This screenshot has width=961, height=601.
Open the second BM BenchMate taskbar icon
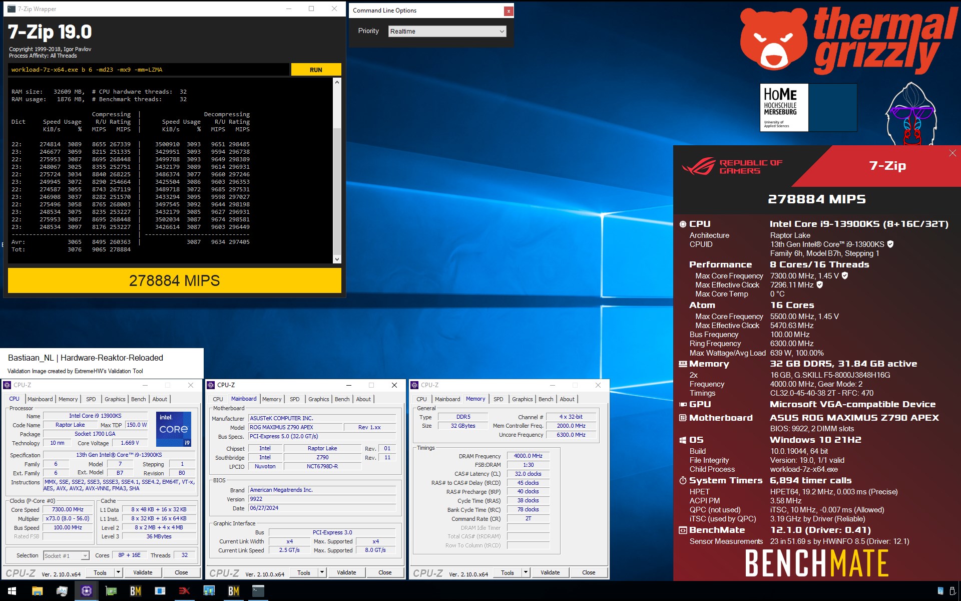pyautogui.click(x=233, y=591)
